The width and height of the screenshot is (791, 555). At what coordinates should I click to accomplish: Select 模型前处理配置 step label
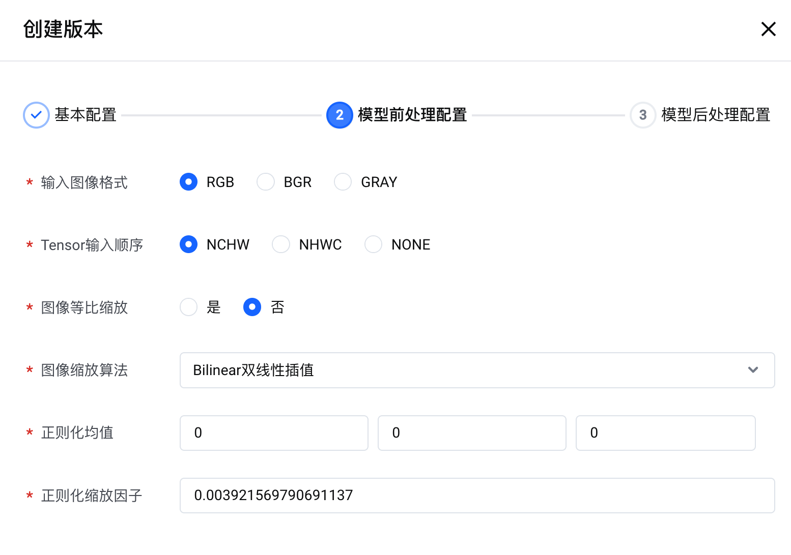click(x=412, y=115)
